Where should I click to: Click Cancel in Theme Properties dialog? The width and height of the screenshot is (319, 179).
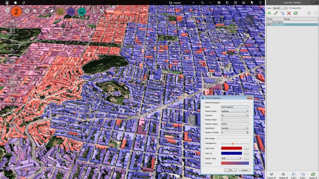click(244, 170)
